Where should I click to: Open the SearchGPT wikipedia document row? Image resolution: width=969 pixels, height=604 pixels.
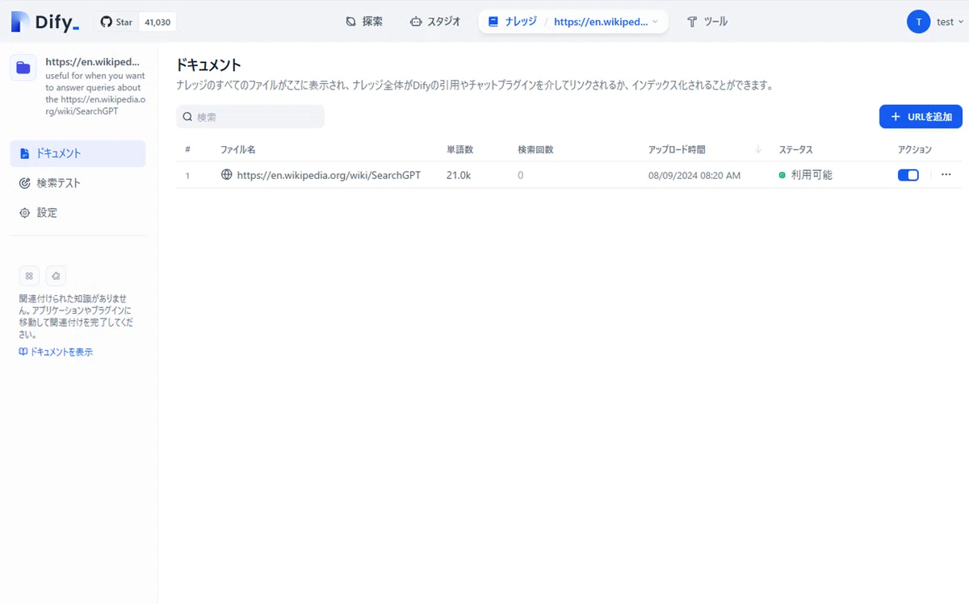tap(569, 175)
